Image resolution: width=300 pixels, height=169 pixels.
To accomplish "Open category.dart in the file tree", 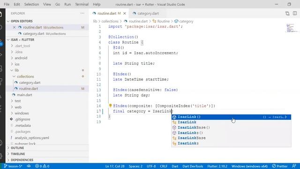I will point(30,83).
